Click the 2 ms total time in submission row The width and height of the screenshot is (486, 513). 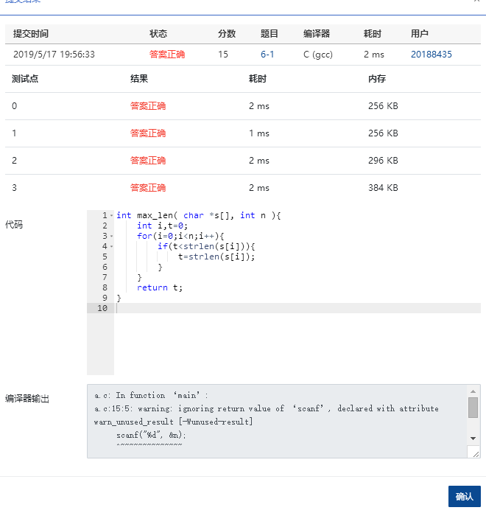tap(374, 55)
